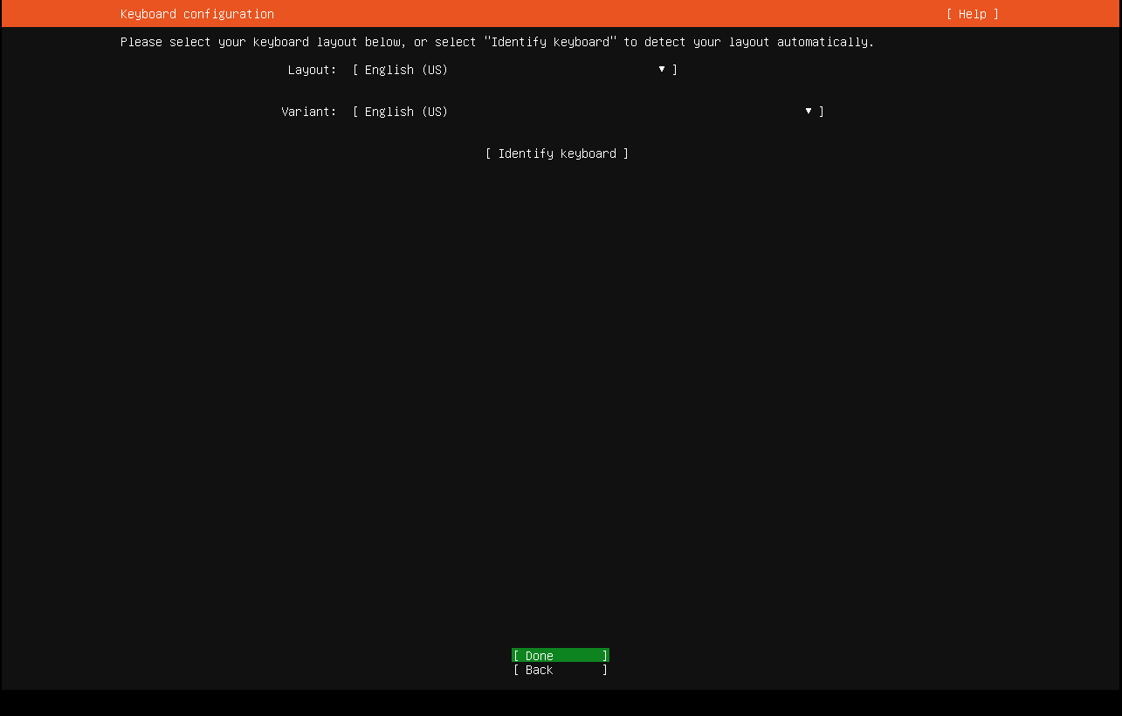Click the Layout dropdown arrow
Image resolution: width=1122 pixels, height=716 pixels.
click(x=662, y=69)
